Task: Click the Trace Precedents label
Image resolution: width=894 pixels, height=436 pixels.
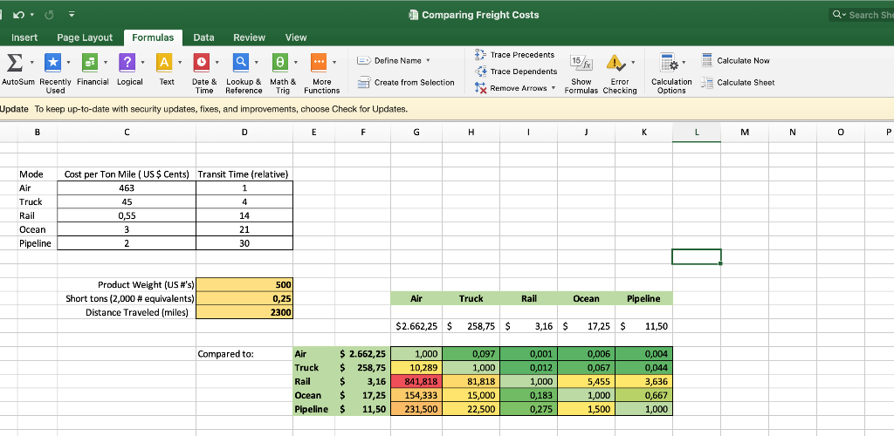Action: (x=522, y=55)
